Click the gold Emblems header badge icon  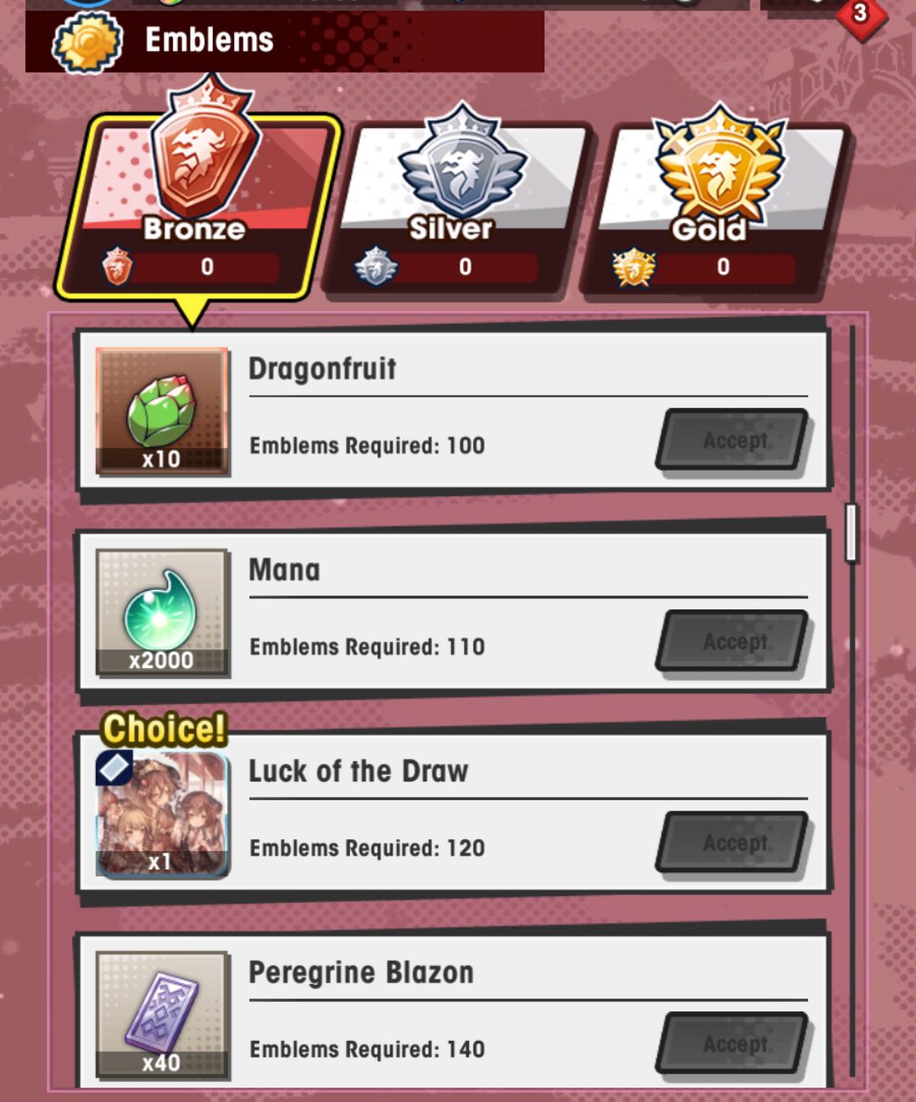(87, 42)
